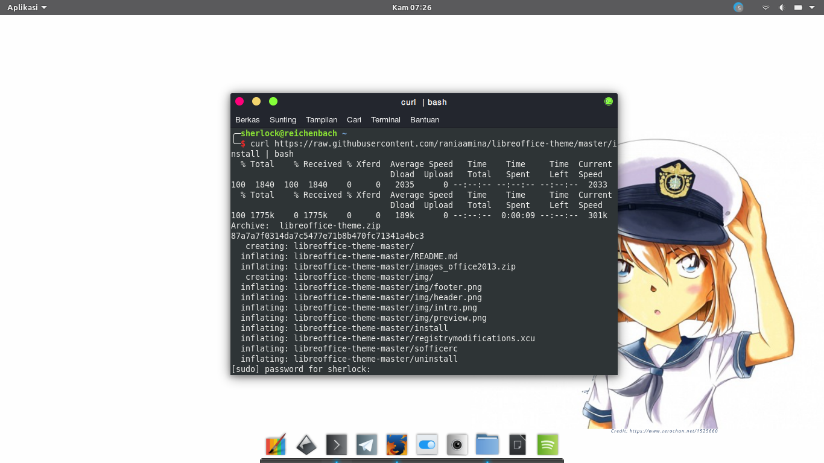Launch the dark diamond-shaped app in dock
The width and height of the screenshot is (824, 463).
coord(306,445)
